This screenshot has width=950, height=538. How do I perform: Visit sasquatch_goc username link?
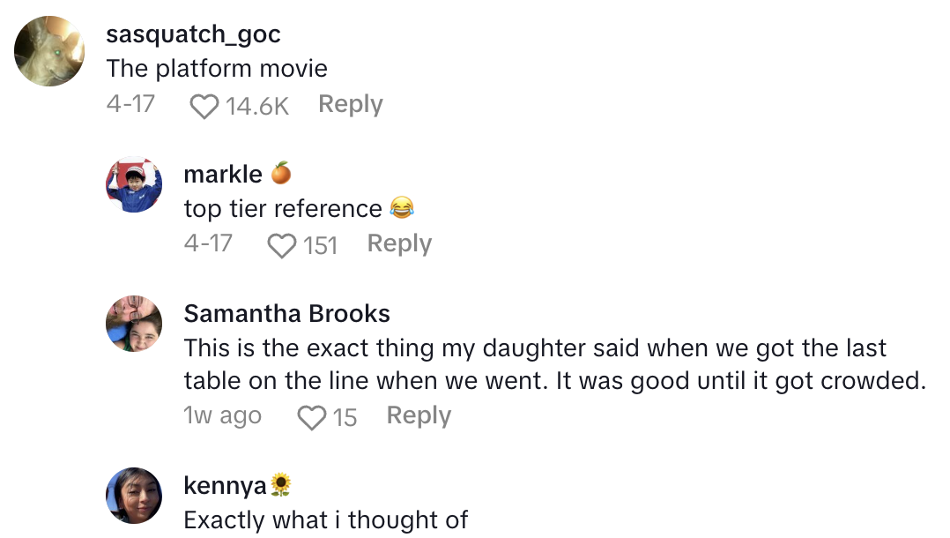pos(194,34)
